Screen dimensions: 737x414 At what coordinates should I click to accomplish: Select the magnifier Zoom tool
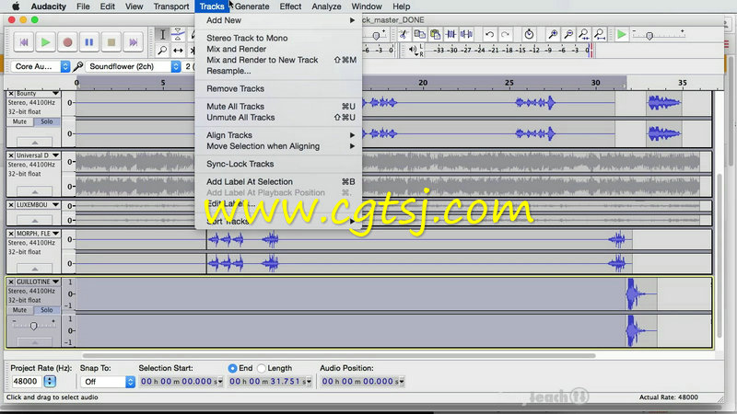coord(162,50)
